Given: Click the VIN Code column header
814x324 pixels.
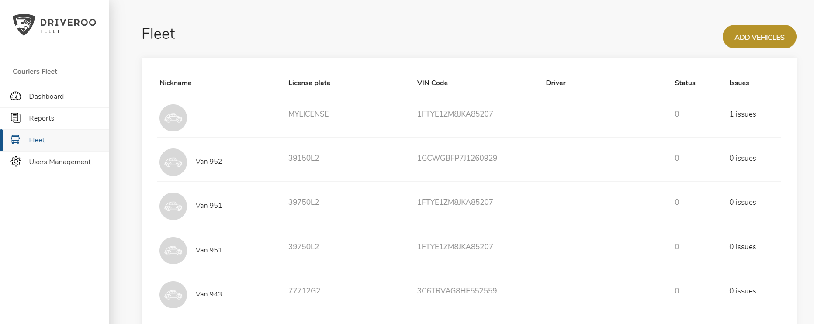Looking at the screenshot, I should click(x=432, y=83).
